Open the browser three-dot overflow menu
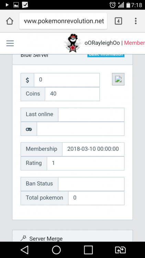 [x=136, y=21]
